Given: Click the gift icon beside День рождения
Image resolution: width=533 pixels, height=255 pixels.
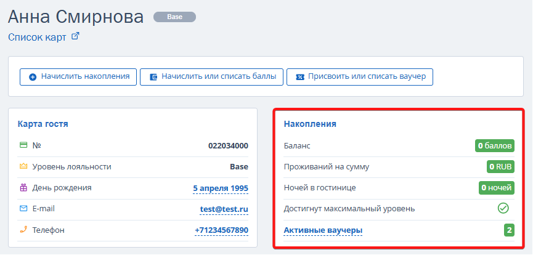Looking at the screenshot, I should pos(23,187).
